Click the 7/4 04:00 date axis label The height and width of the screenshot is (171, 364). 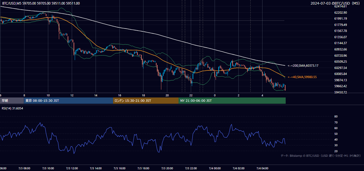point(263,168)
